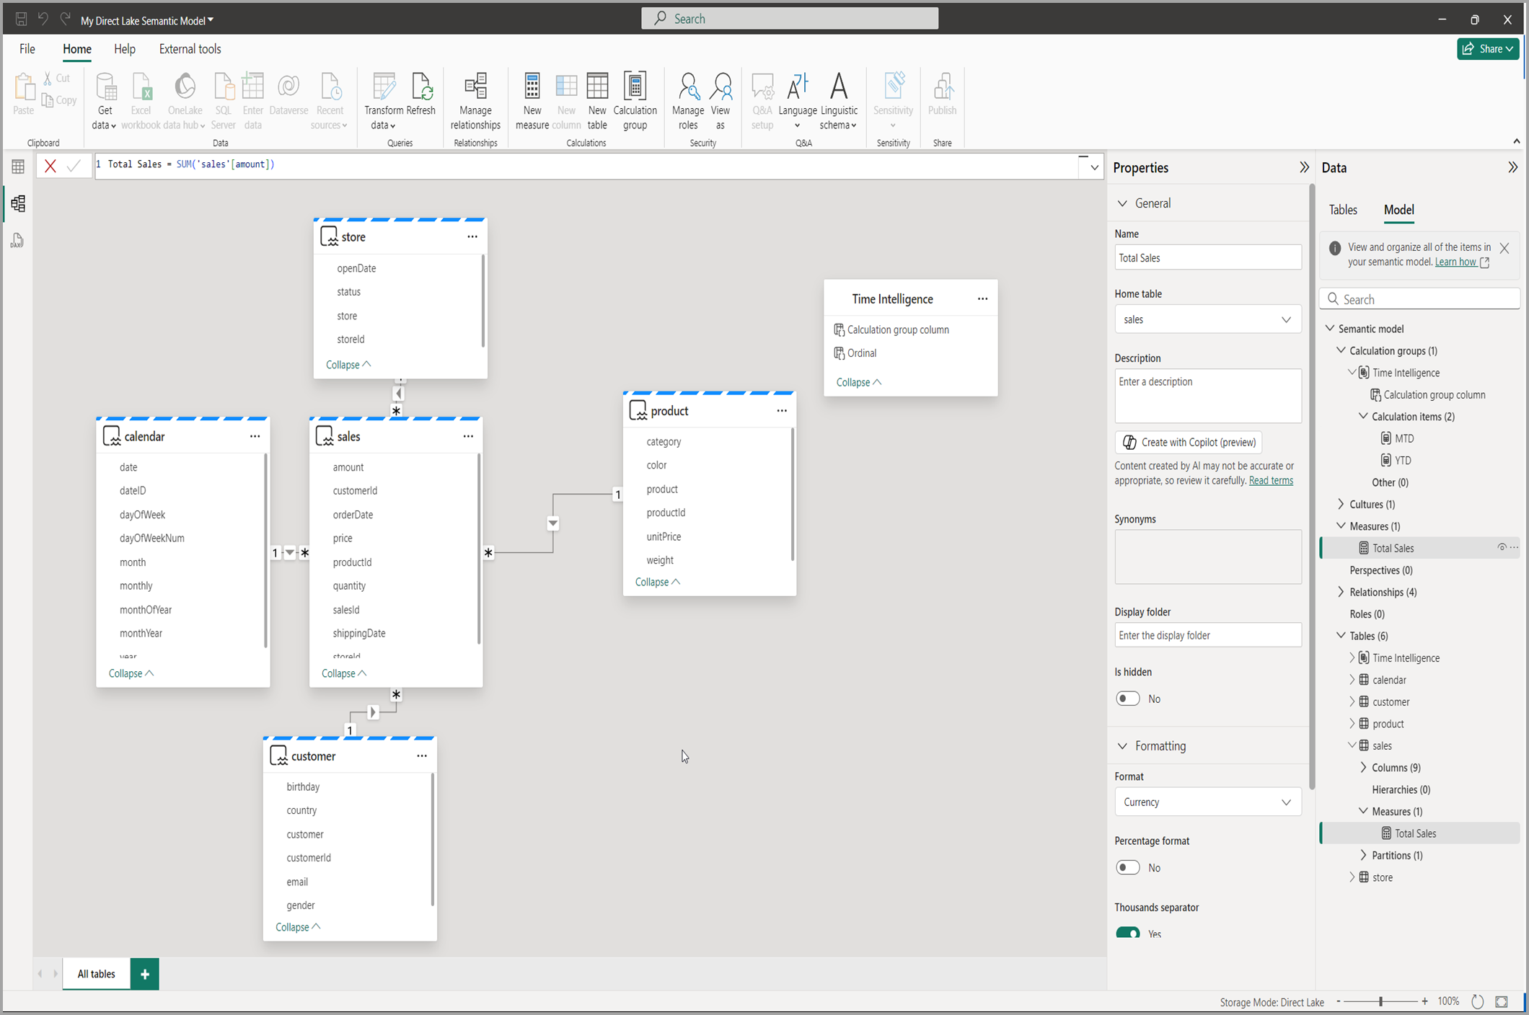Click Create with Copilot (preview) button
The image size is (1529, 1015).
[1189, 442]
